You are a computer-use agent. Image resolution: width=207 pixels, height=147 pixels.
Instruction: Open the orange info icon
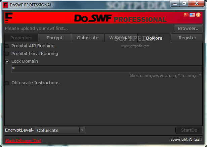pos(198,15)
